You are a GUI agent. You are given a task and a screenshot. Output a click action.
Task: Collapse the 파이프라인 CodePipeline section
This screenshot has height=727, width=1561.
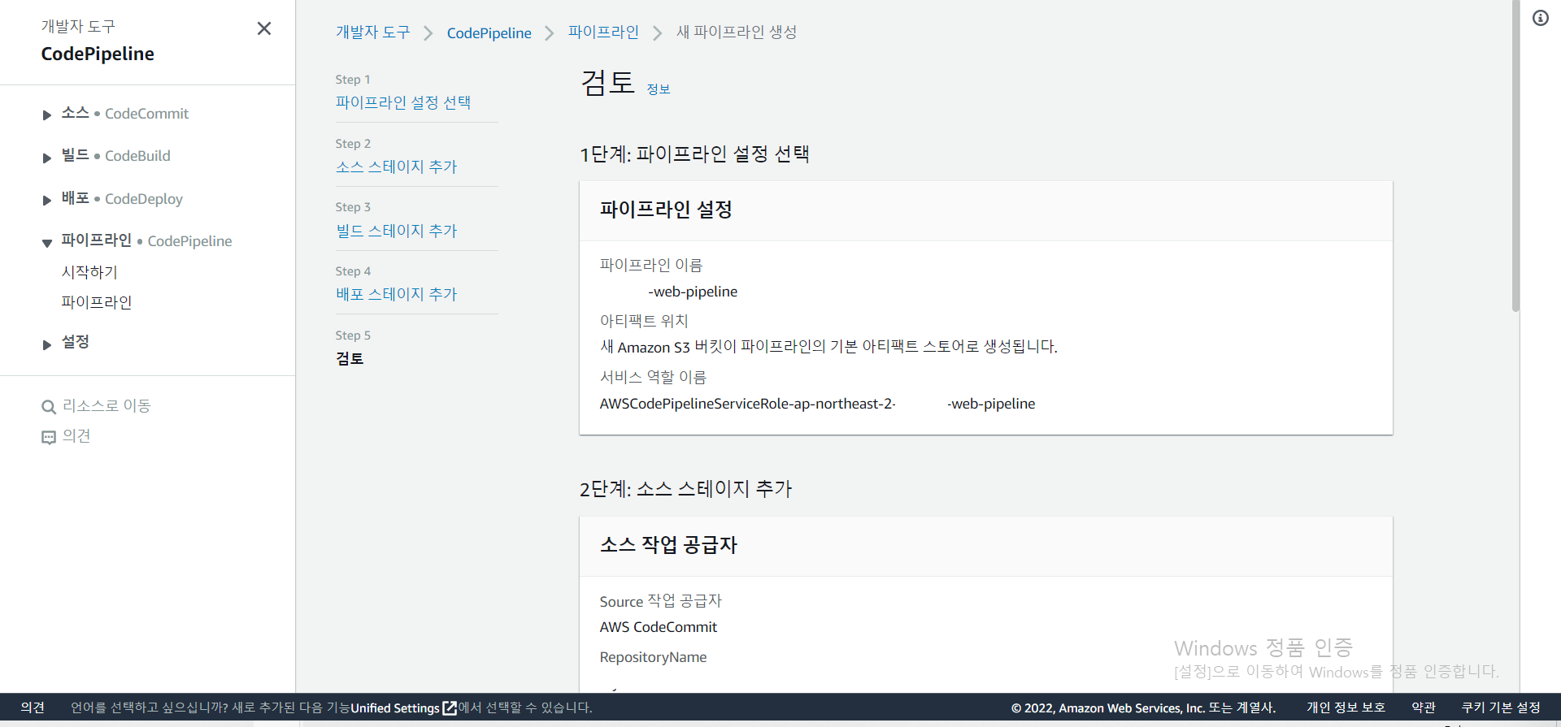point(47,242)
